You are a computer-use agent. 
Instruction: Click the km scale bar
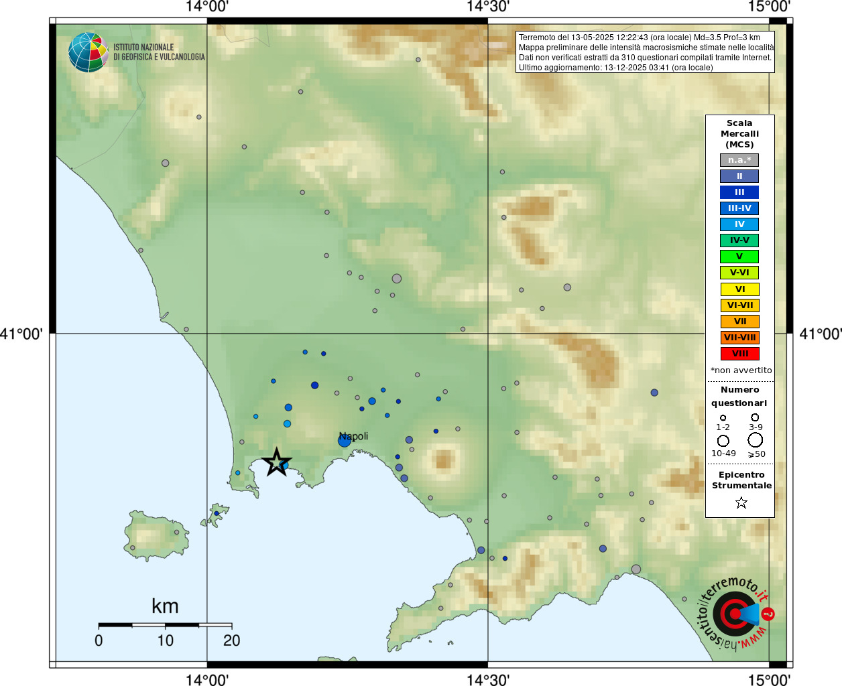[x=165, y=625]
